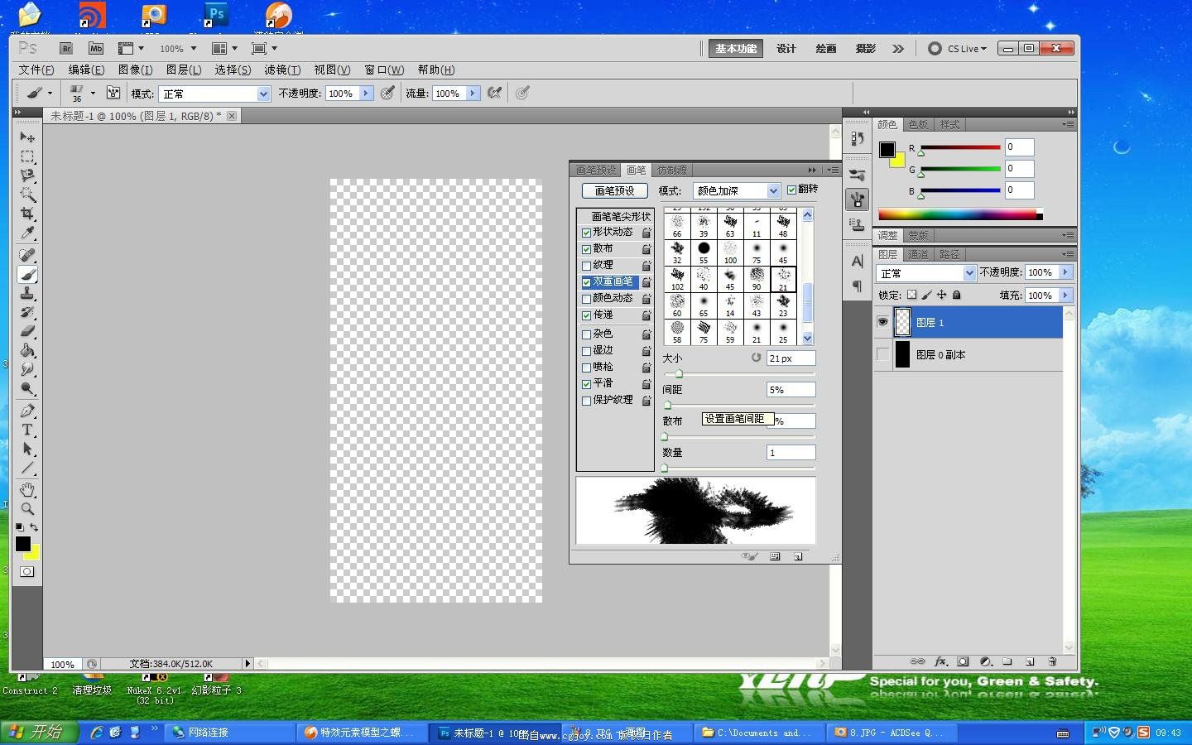Uncheck the 双重画笔 checkbox
The height and width of the screenshot is (745, 1192).
586,282
